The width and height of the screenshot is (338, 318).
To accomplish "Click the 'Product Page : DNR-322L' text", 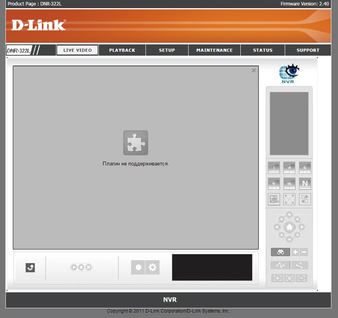I will [x=35, y=4].
